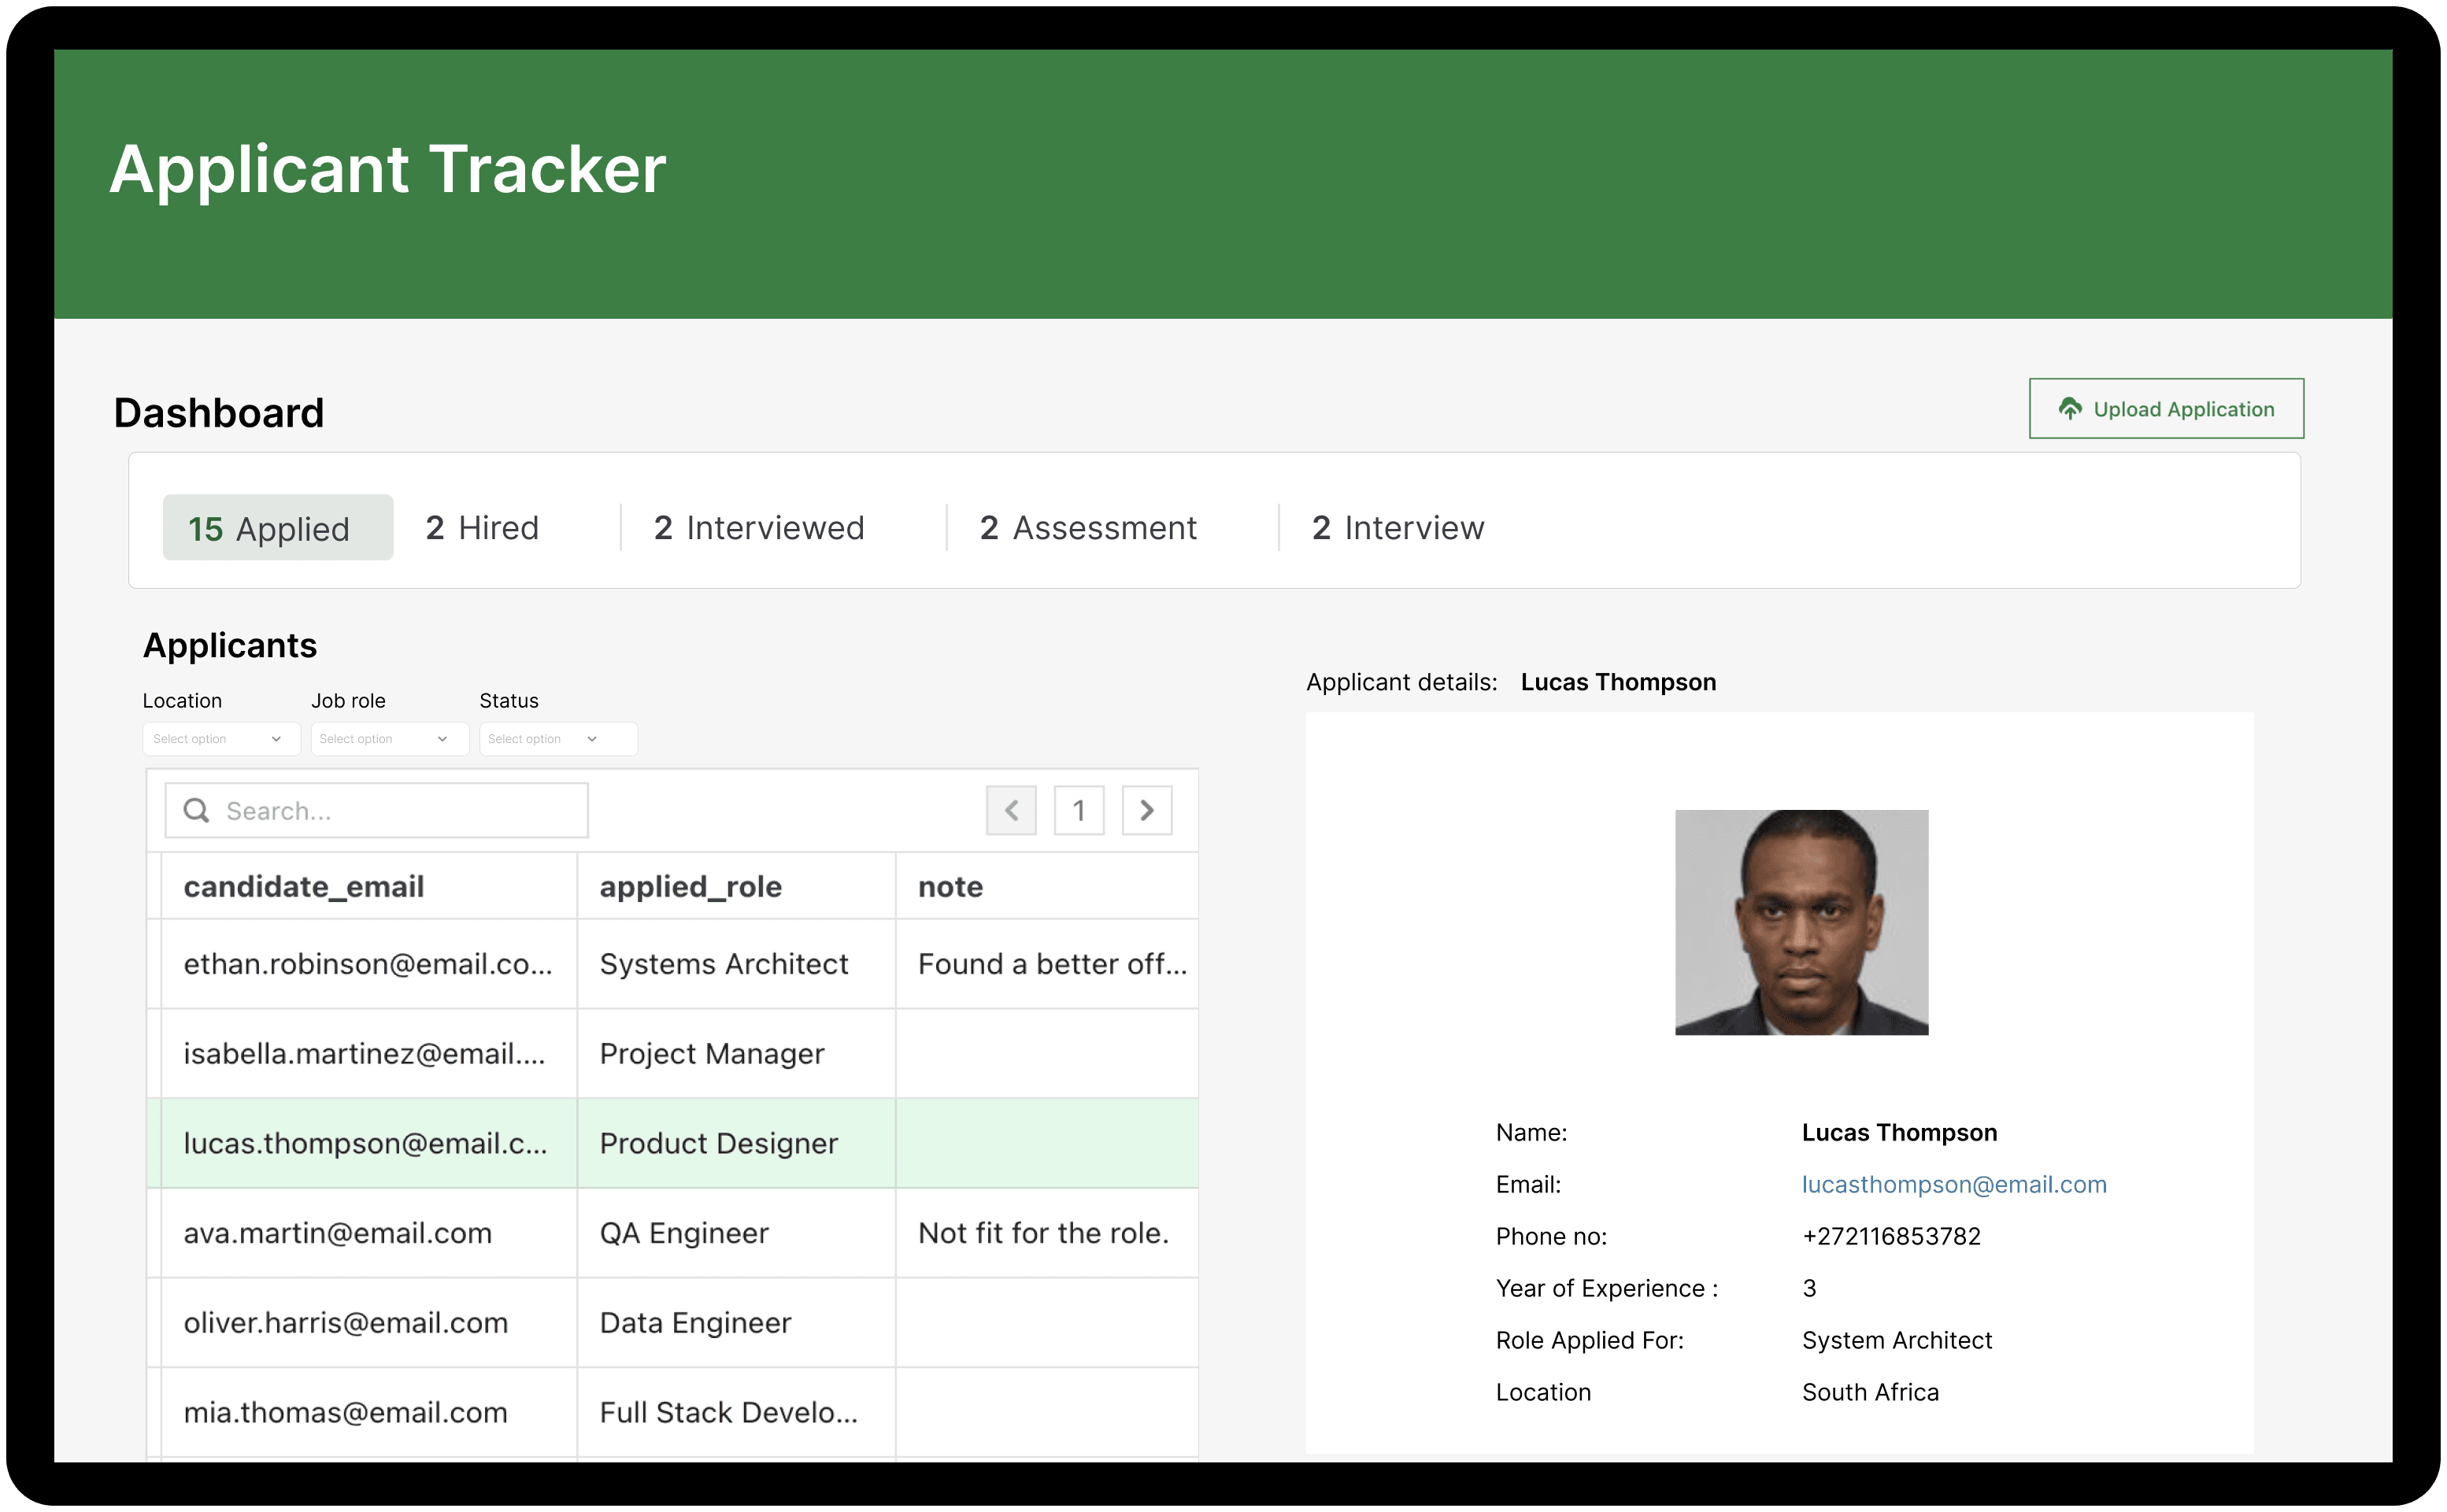
Task: Switch to the 2 Hired tab
Action: pyautogui.click(x=482, y=528)
